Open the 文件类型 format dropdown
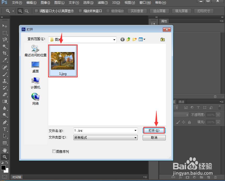This screenshot has height=181, width=225. click(x=135, y=138)
